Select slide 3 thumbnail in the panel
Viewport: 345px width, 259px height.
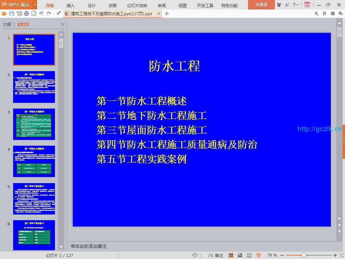pyautogui.click(x=34, y=124)
